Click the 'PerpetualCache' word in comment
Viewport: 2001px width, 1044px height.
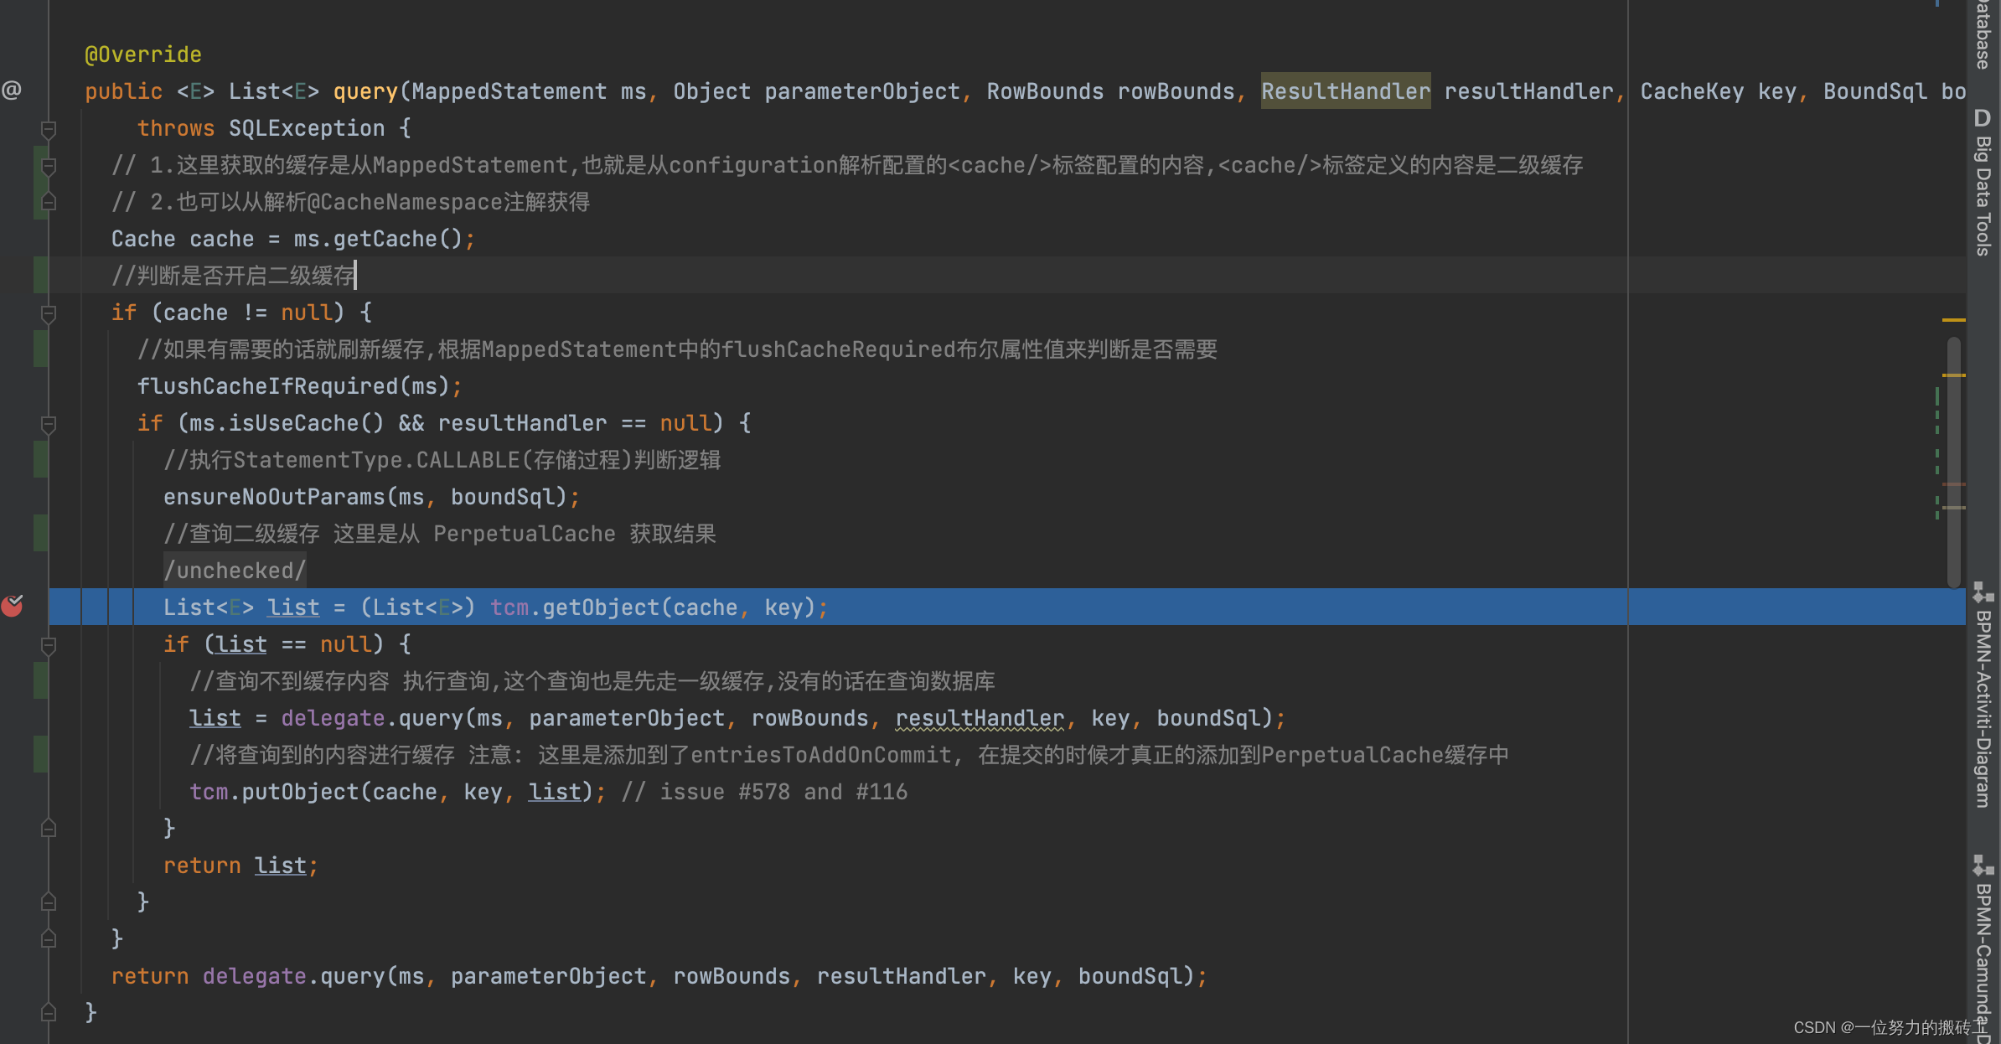(x=525, y=534)
